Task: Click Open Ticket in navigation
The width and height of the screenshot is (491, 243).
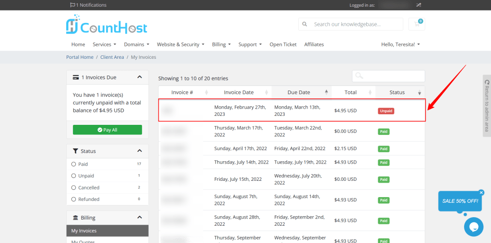Action: pyautogui.click(x=283, y=44)
